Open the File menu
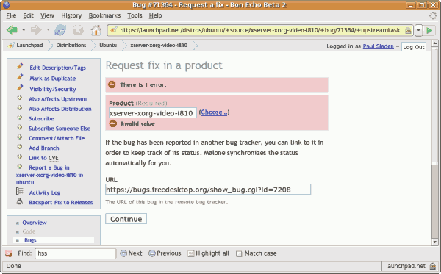The image size is (441, 274). click(11, 15)
